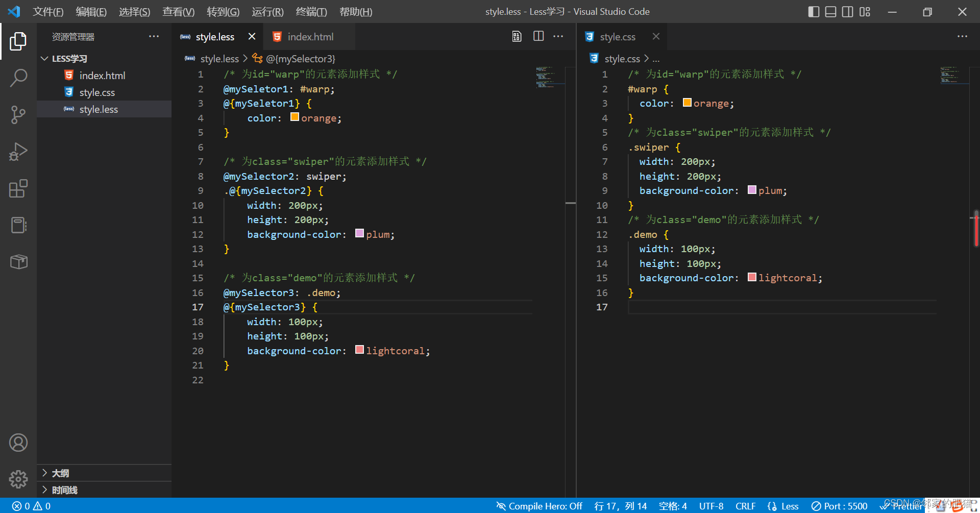Split the style.less editor to the right

(538, 36)
